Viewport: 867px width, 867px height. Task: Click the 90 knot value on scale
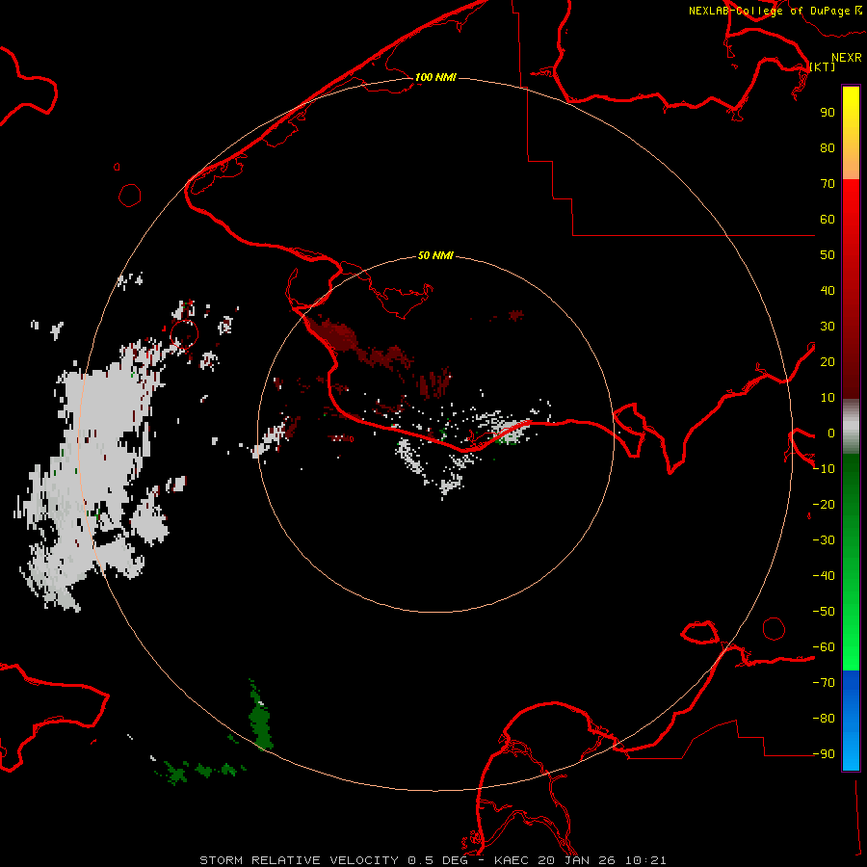click(828, 113)
